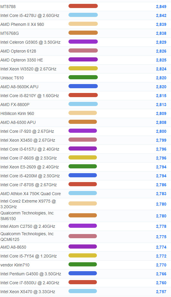Click the score 2,829 for Intel Celeron G5905
This screenshot has width=171, height=297.
161,42
